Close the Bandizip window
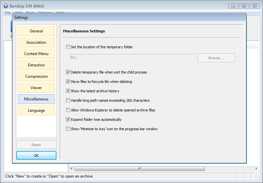263x183 pixels. (255, 6)
